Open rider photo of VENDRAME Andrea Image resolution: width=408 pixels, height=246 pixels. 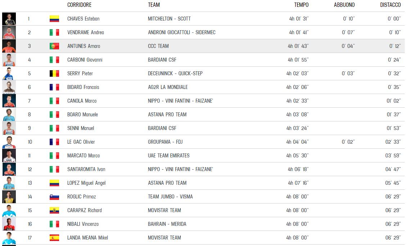(9, 32)
